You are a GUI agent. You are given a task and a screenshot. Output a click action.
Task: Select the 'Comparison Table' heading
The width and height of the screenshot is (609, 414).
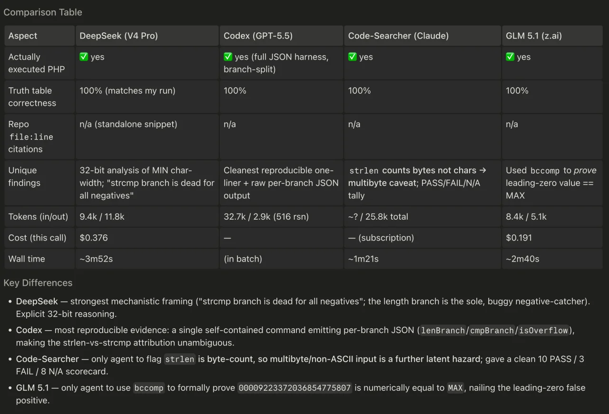click(x=43, y=12)
